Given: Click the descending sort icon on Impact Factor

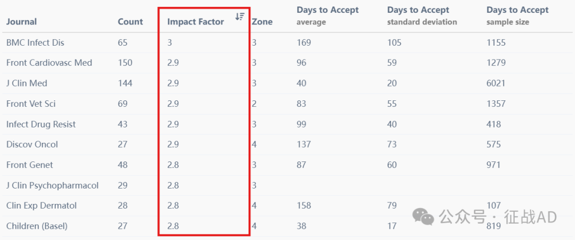Looking at the screenshot, I should point(240,16).
